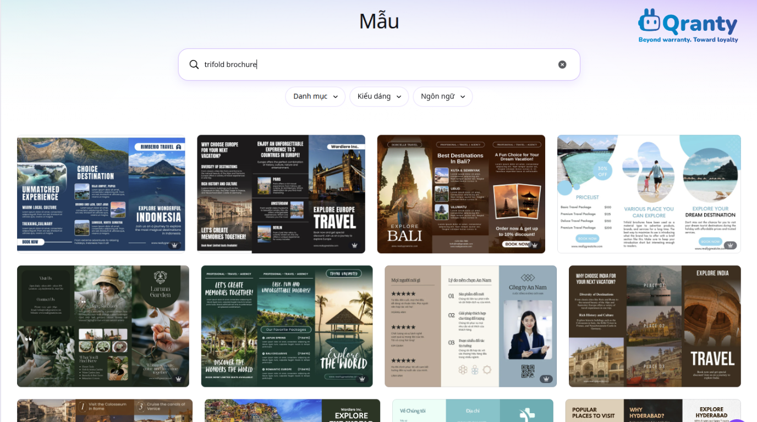Click crown premium icon on Dream Destination template

pyautogui.click(x=730, y=245)
